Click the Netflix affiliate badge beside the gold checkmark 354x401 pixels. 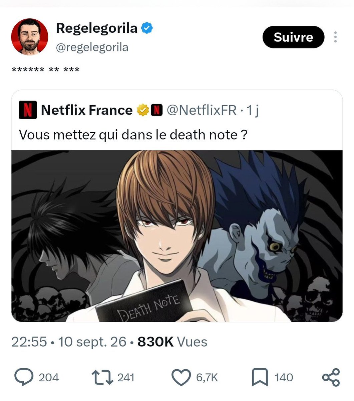[157, 110]
